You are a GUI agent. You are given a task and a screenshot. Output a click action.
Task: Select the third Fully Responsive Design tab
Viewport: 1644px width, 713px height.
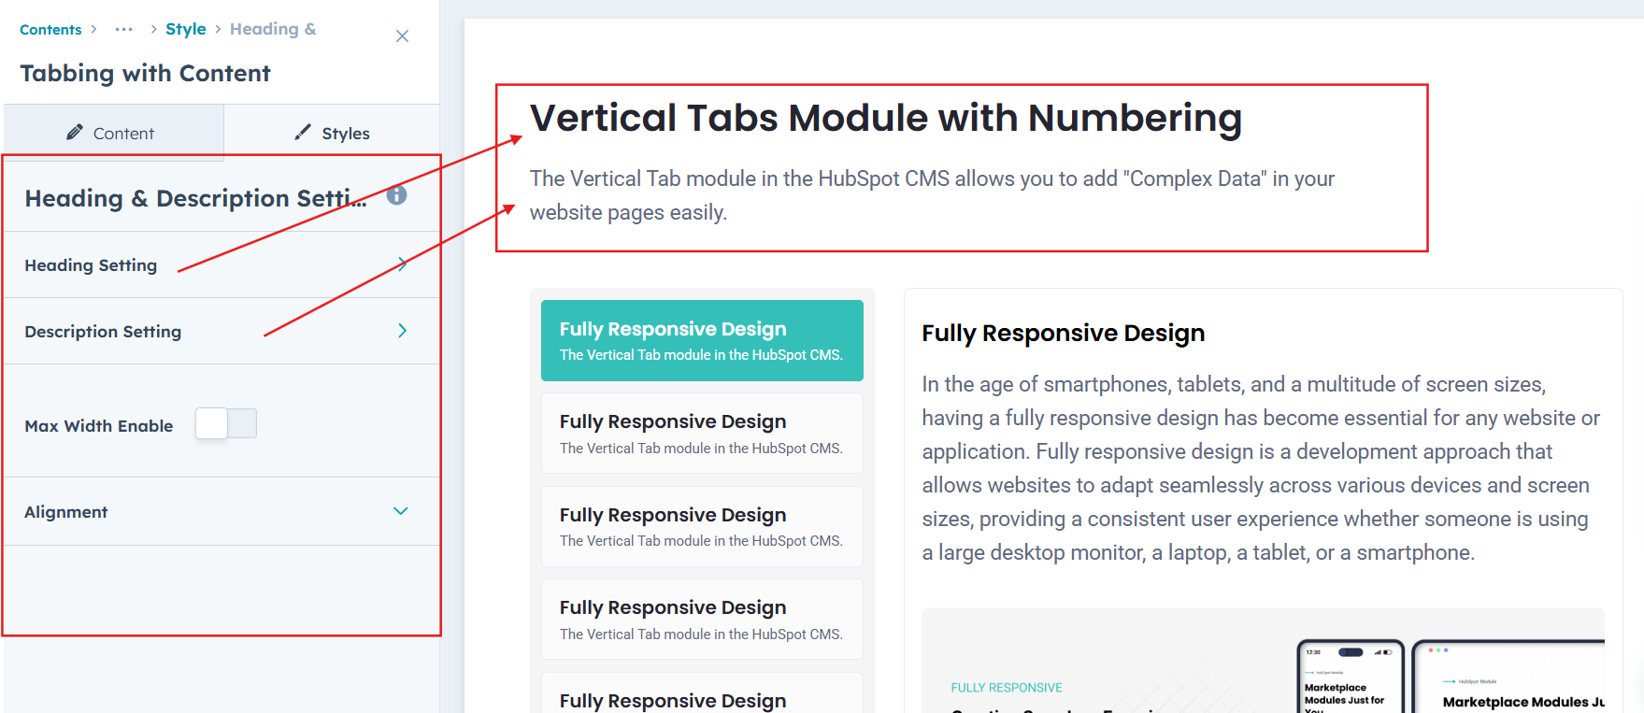pos(702,526)
